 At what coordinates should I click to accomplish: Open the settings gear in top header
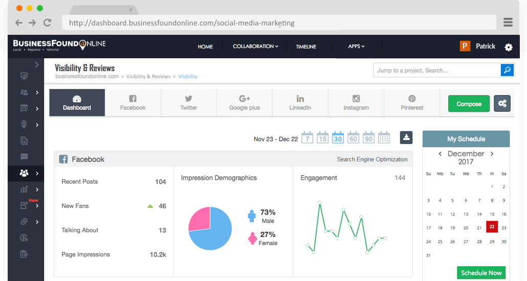[509, 48]
